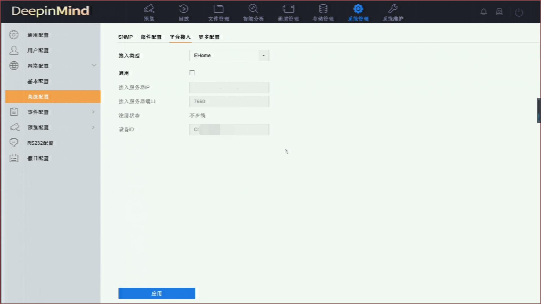Select 基本配置 in the sidebar
The height and width of the screenshot is (304, 541).
(x=38, y=81)
